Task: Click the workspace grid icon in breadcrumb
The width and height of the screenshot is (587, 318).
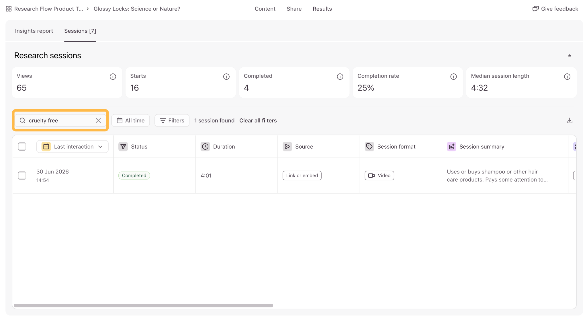Action: point(9,9)
